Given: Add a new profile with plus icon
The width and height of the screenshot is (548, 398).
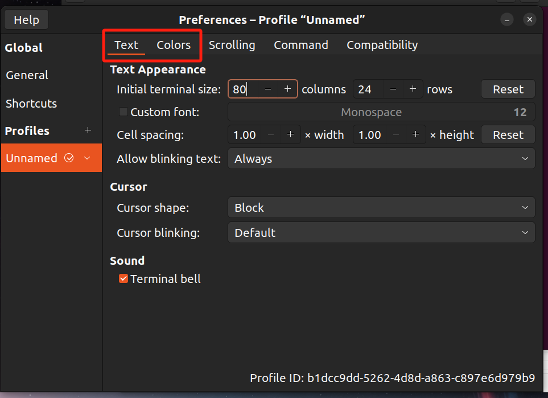Looking at the screenshot, I should coord(88,130).
